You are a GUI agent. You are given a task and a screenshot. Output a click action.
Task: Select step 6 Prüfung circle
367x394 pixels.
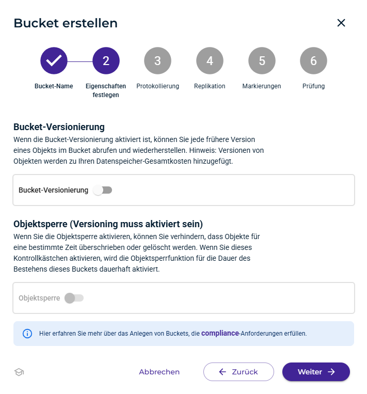tap(313, 61)
